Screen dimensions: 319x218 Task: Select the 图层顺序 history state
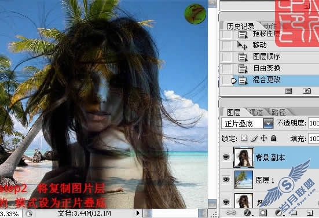pyautogui.click(x=276, y=57)
